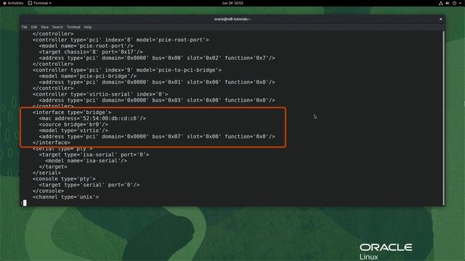
Task: Click the power icon in the system tray
Action: point(454,3)
